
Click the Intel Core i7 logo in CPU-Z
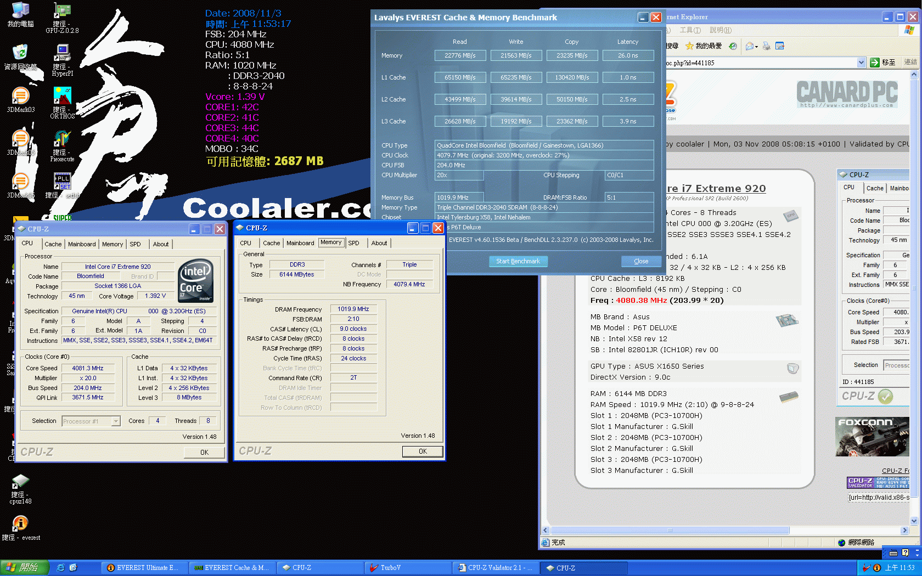pos(196,280)
